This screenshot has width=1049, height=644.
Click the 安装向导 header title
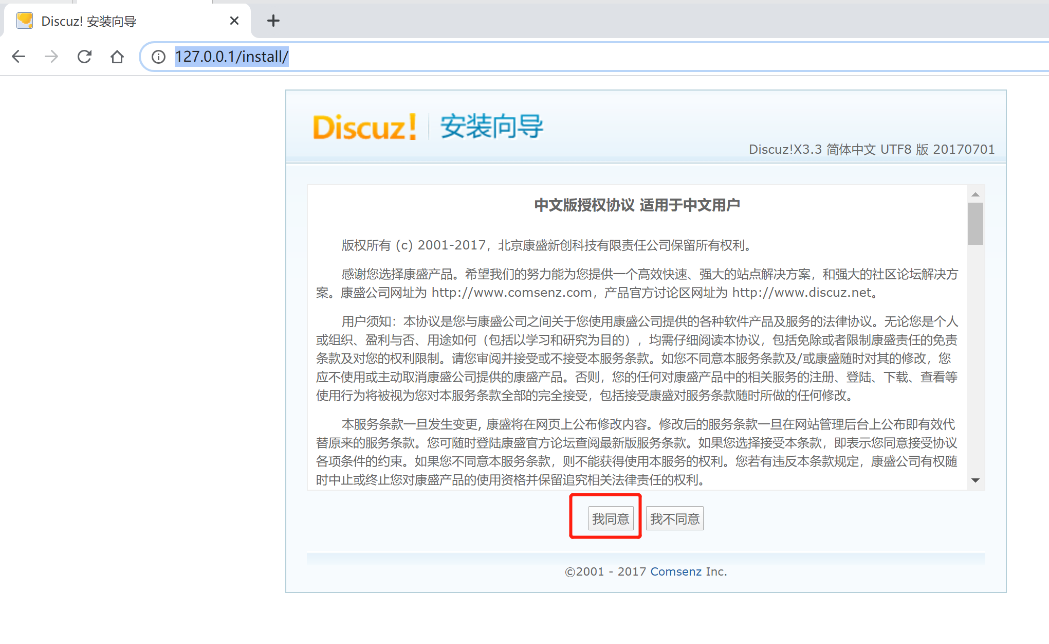point(491,127)
